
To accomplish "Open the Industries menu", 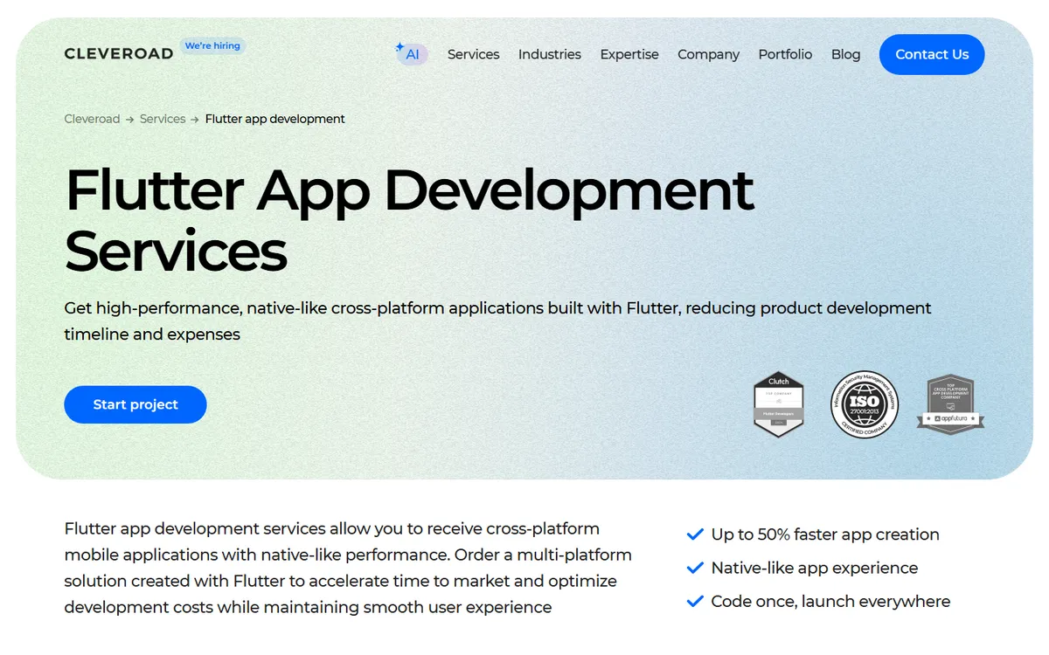I will [550, 54].
